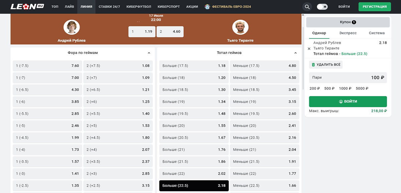Choose handicap 1 (-5) at 2.46

click(47, 126)
